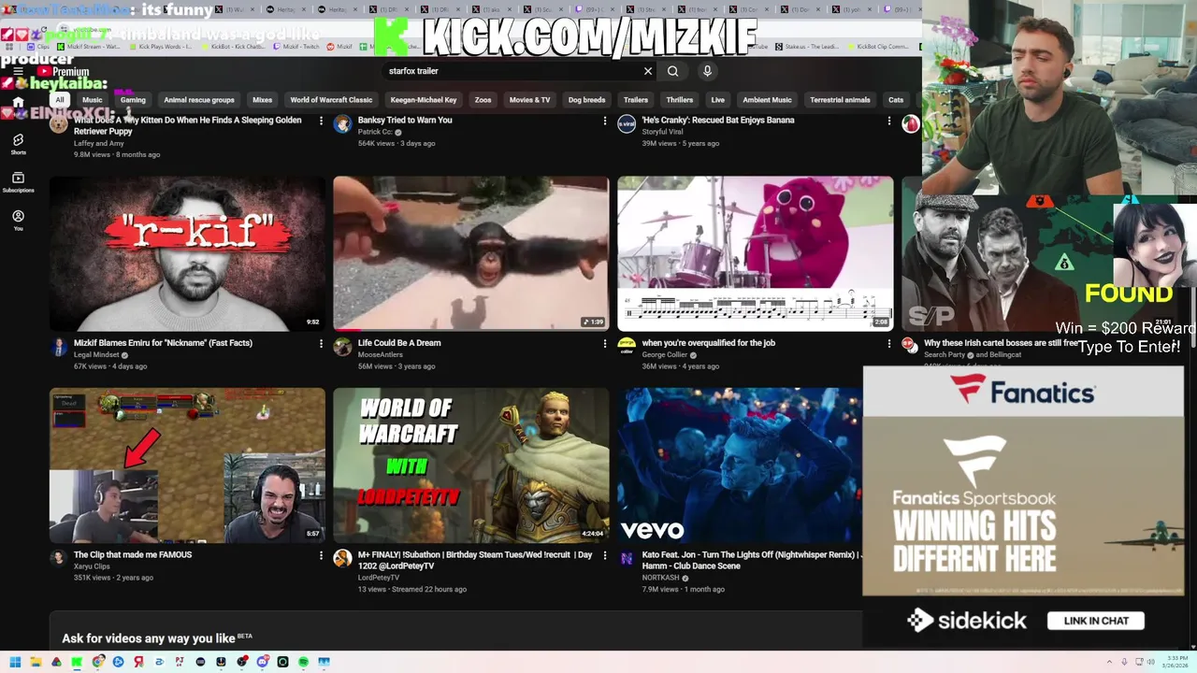Screen dimensions: 1197x673
Task: Select the Gaming filter chip
Action: point(133,100)
